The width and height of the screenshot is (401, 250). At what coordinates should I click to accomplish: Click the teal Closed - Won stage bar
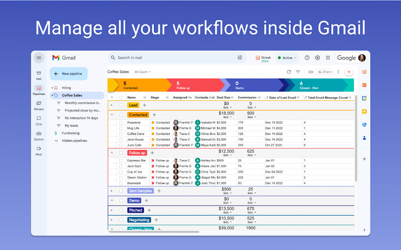(x=320, y=85)
